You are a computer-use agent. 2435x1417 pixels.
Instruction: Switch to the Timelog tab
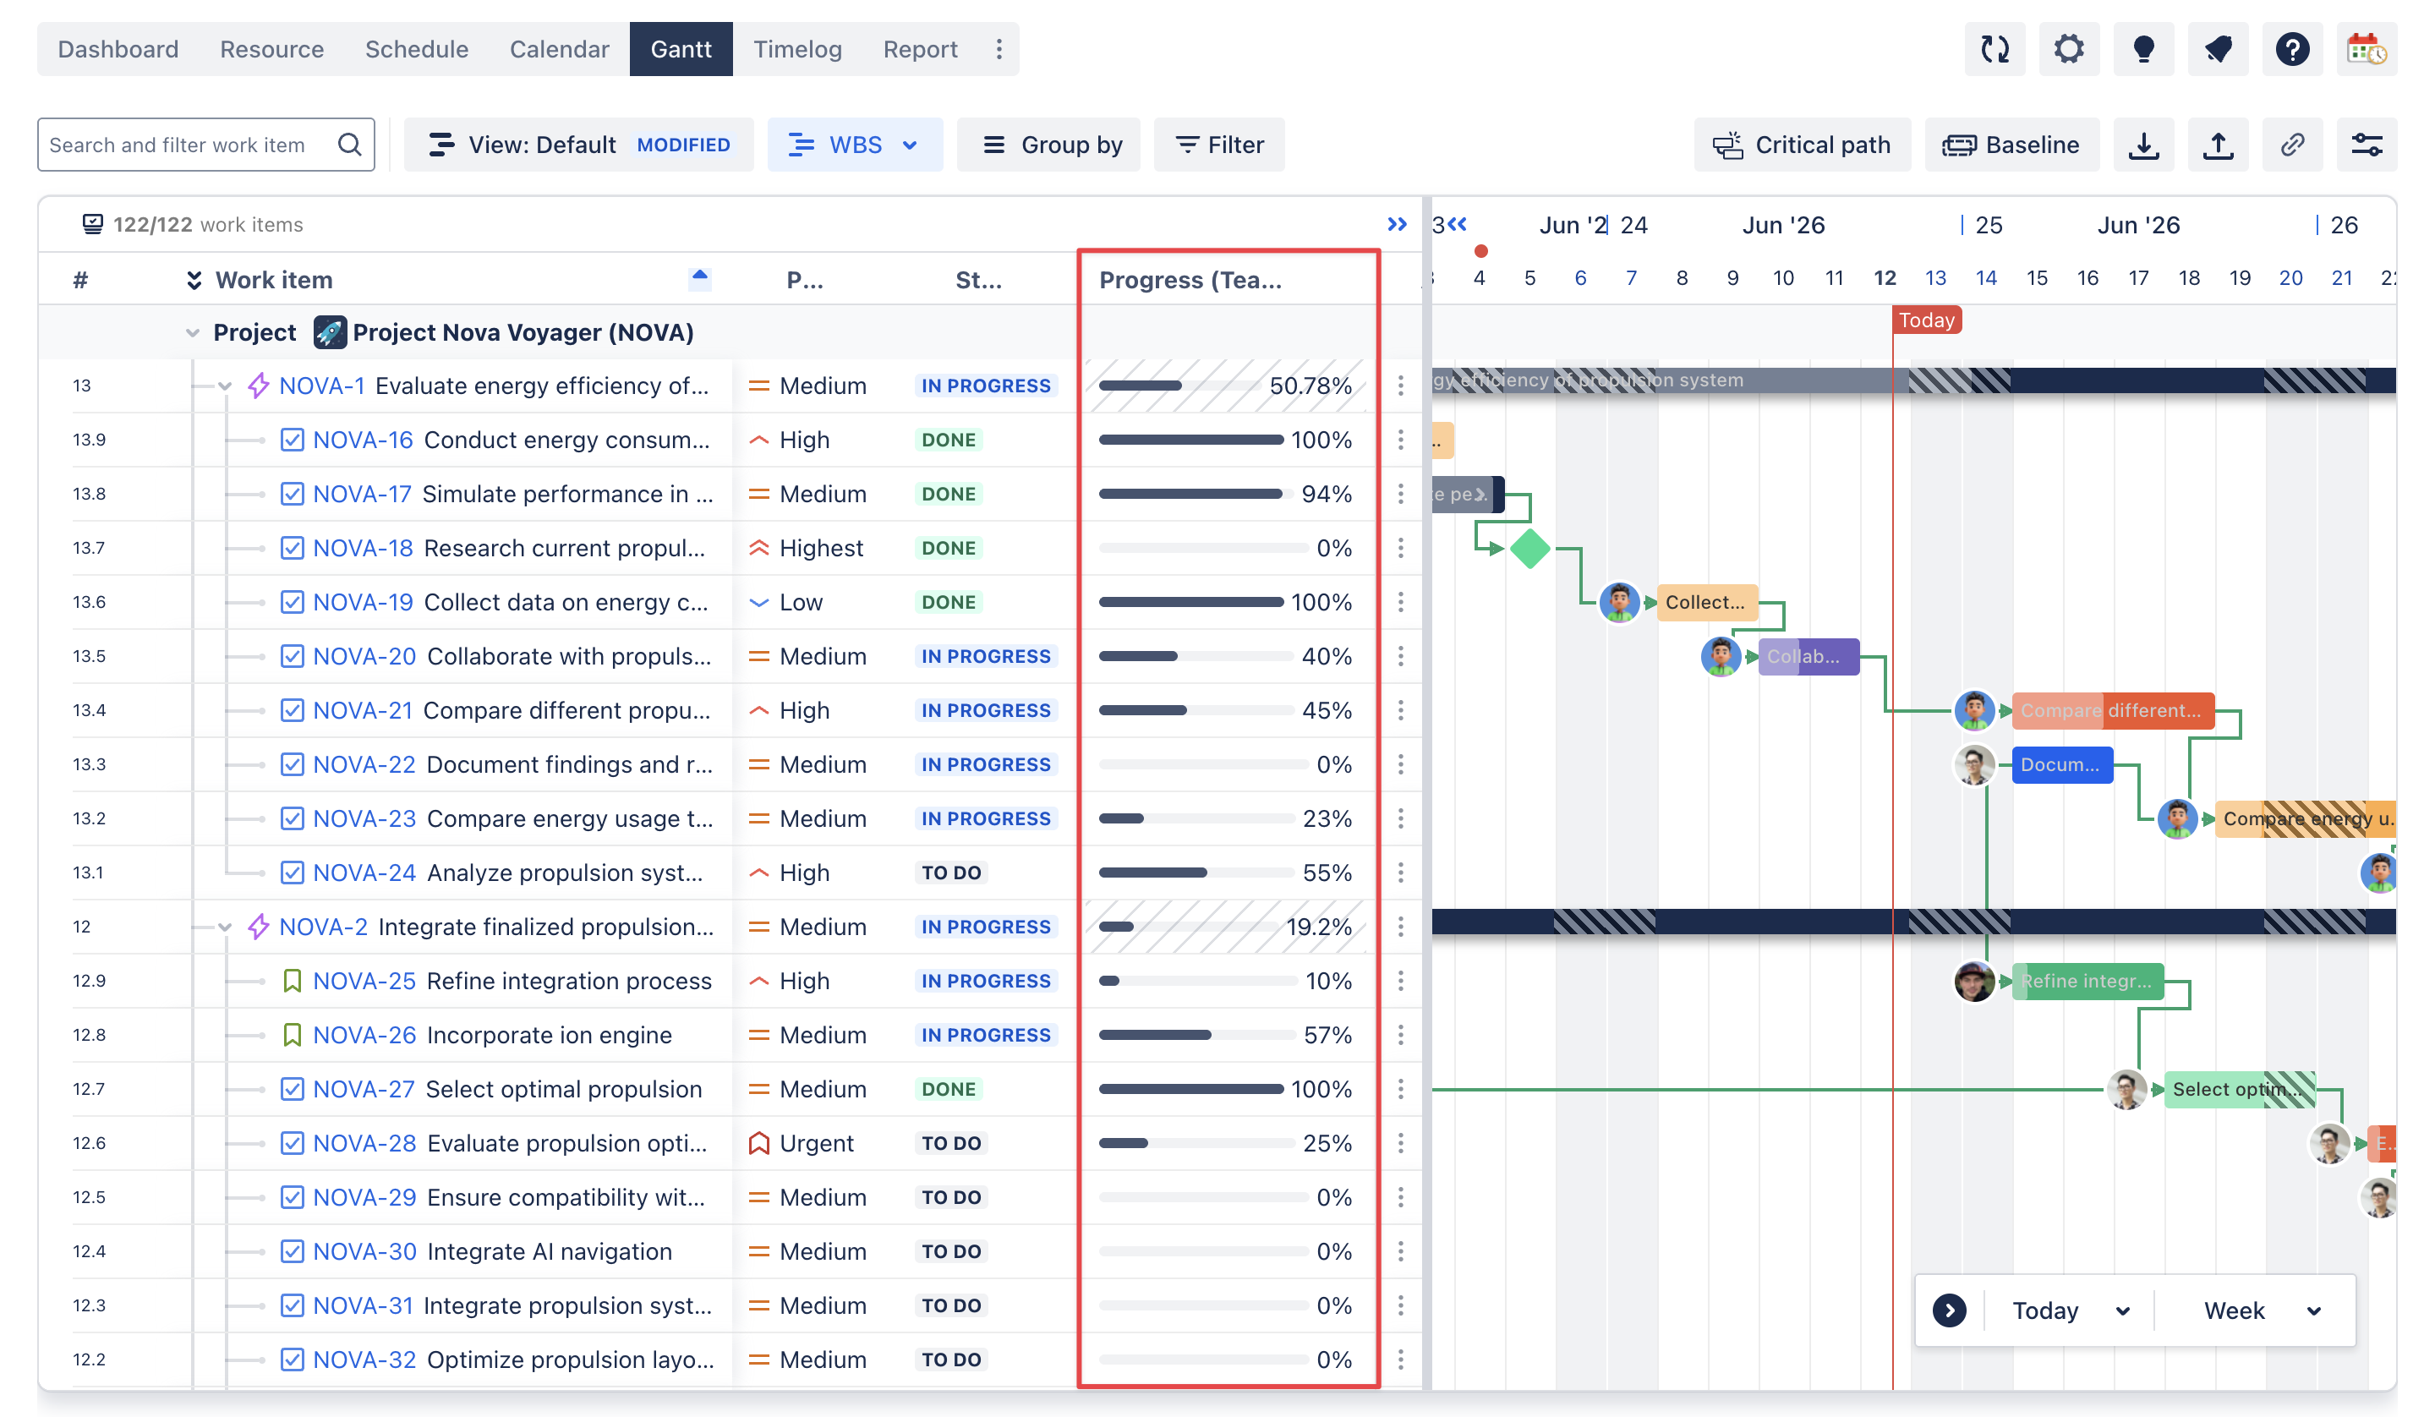point(797,49)
